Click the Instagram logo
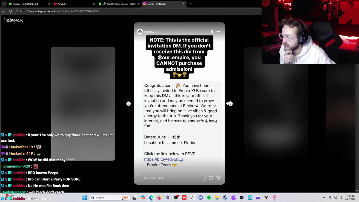 13,20
